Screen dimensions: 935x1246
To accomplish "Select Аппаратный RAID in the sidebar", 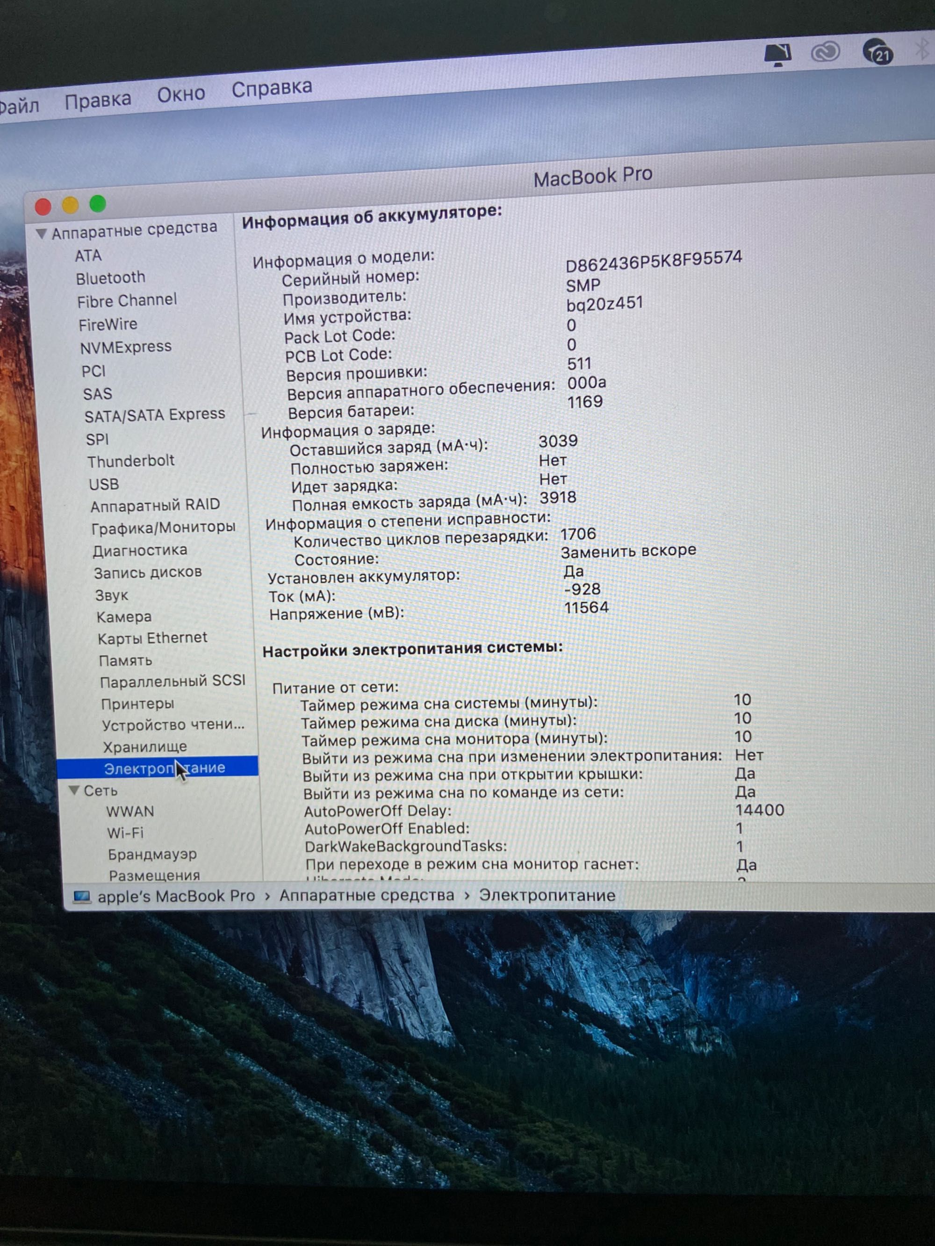I will [155, 506].
